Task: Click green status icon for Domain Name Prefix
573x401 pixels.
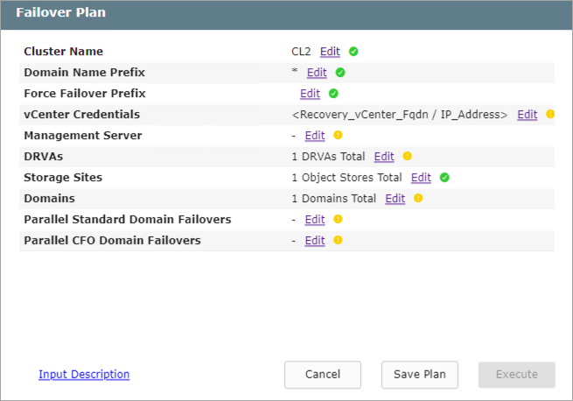Action: point(340,73)
